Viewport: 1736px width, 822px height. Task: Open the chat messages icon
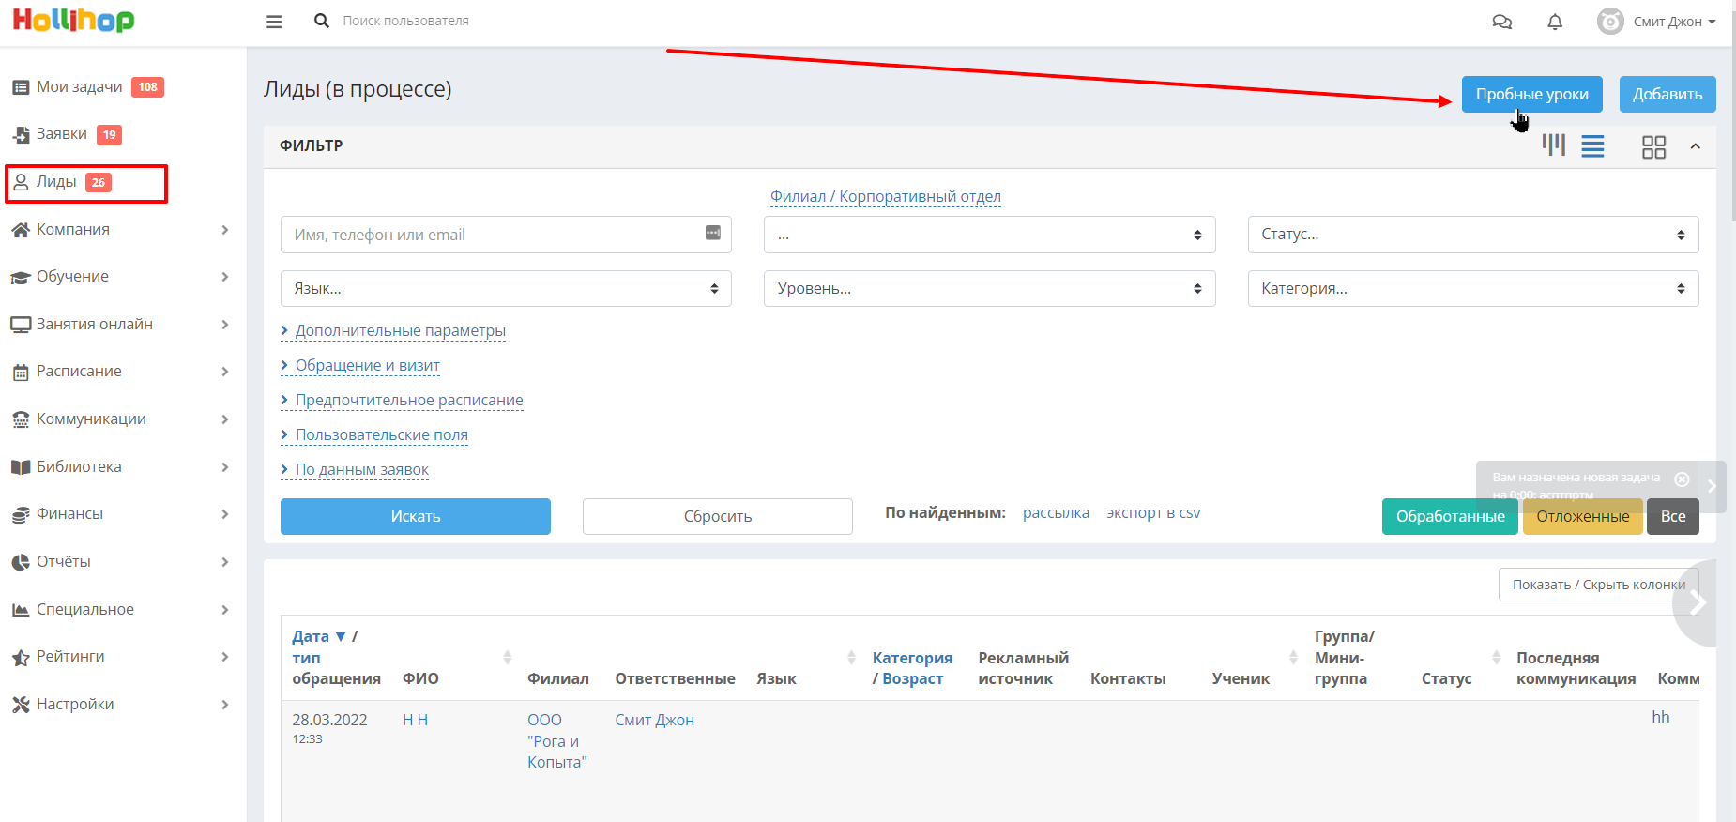1502,22
